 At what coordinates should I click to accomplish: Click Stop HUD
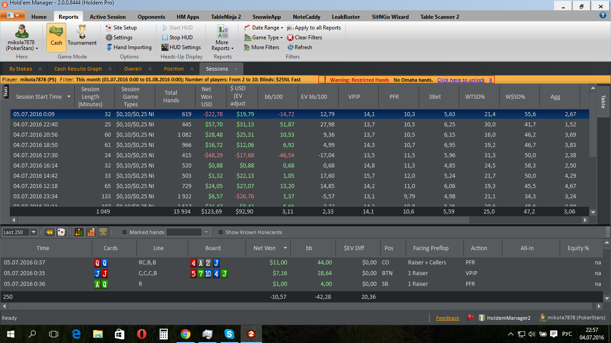coord(177,38)
